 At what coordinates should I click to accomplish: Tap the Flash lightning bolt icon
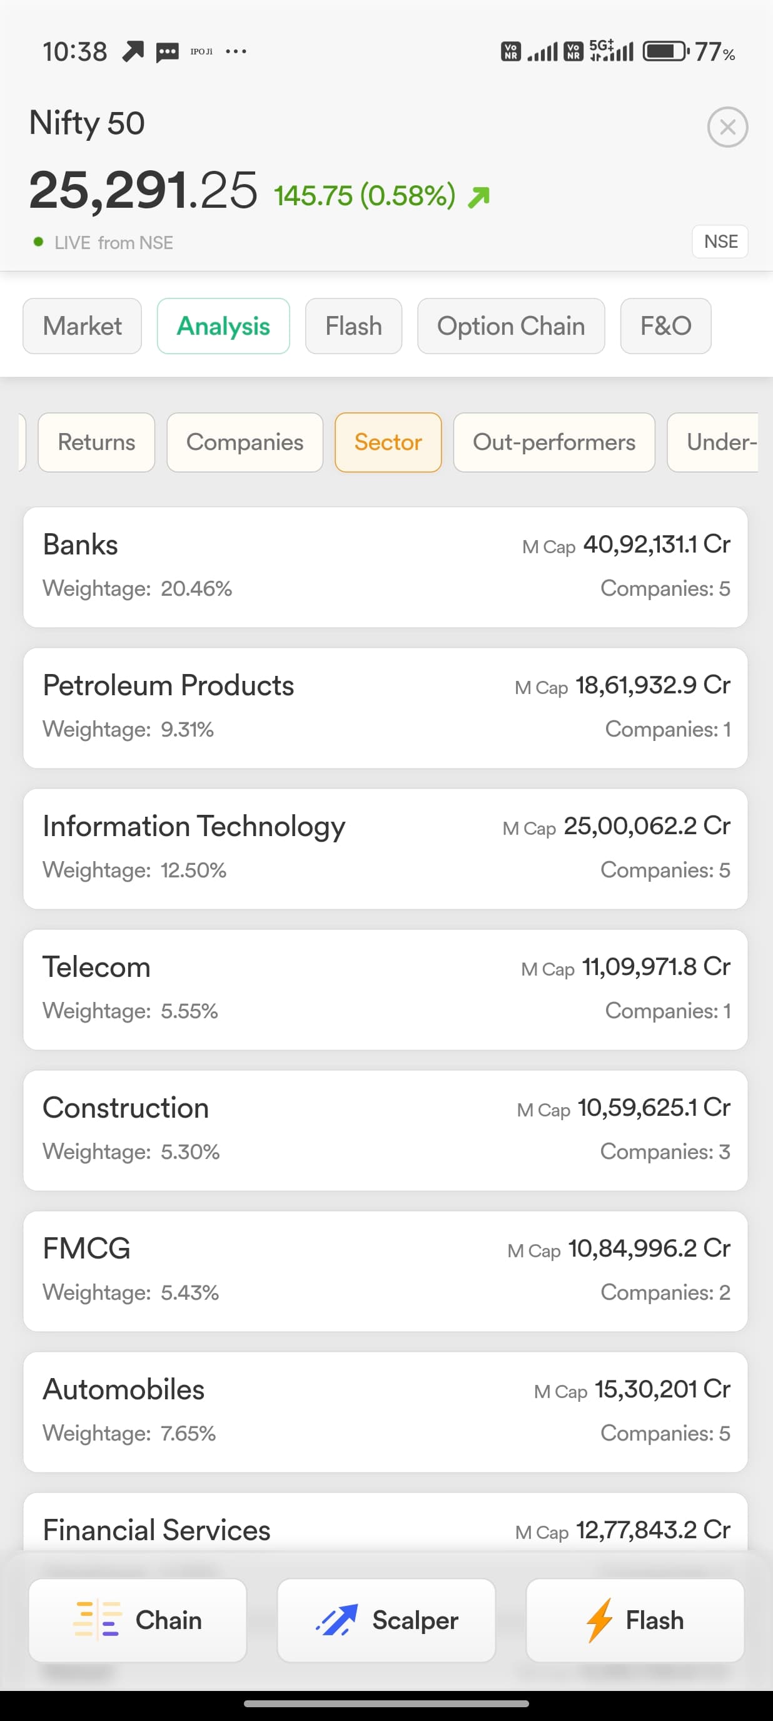click(599, 1620)
